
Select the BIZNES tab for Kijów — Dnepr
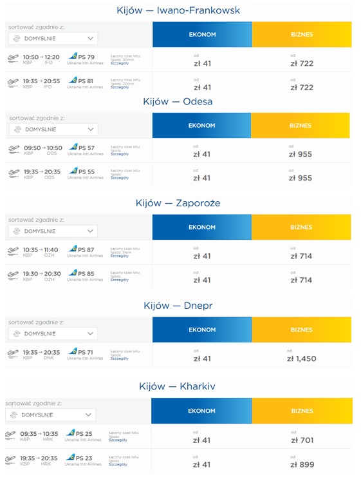(302, 329)
